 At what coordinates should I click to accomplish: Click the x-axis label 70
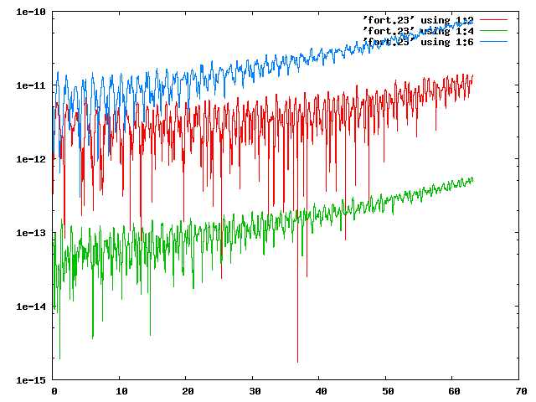pyautogui.click(x=521, y=391)
